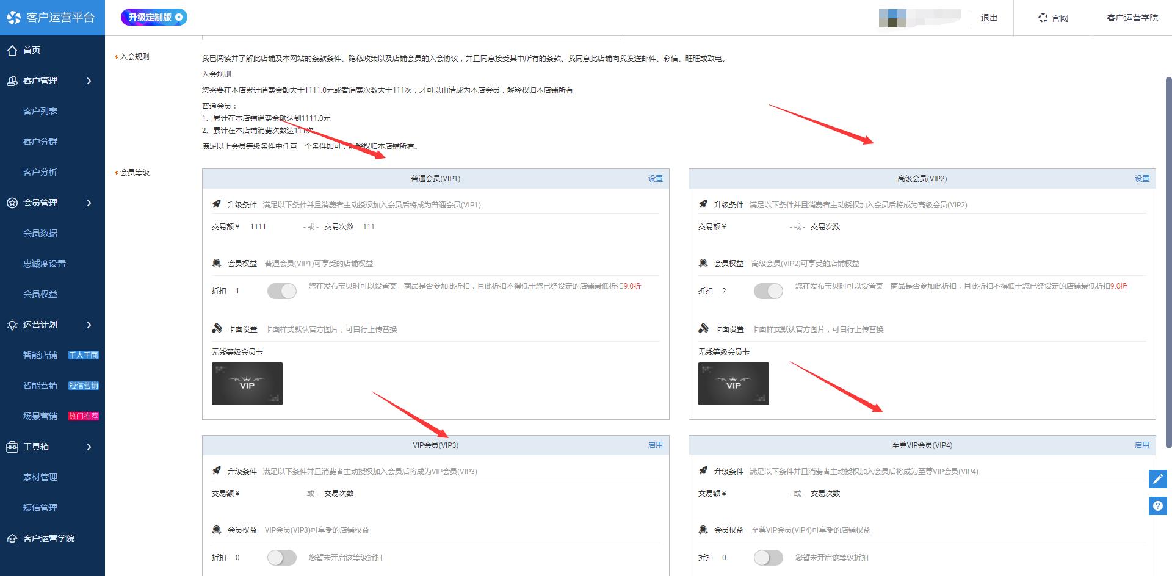Click 会员权益 medal icon in VIP4 card
The height and width of the screenshot is (576, 1172).
coord(703,530)
